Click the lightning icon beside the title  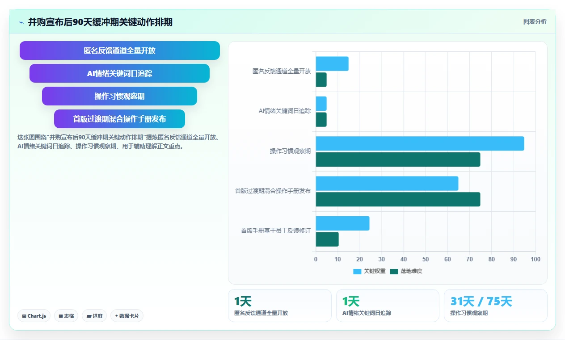click(21, 22)
